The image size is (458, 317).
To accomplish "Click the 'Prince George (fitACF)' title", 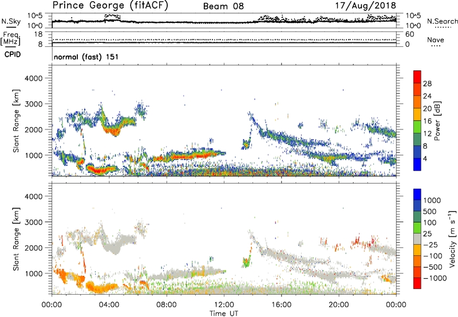I will click(x=110, y=5).
